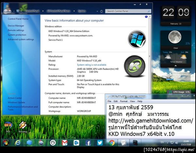The height and width of the screenshot is (153, 196).
Task: Open Notepad View menu
Action: 132,101
